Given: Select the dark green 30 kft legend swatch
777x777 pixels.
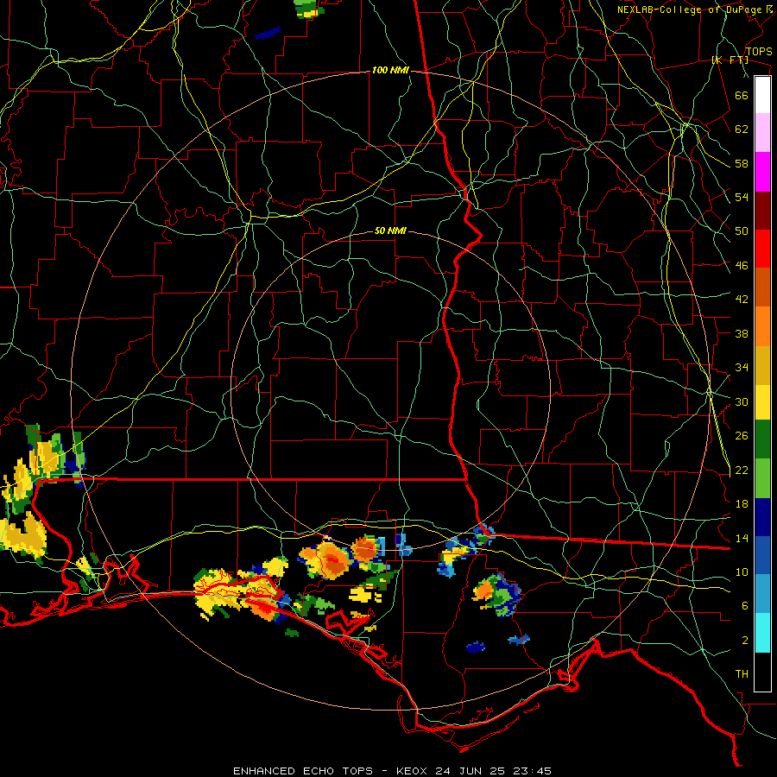Looking at the screenshot, I should pyautogui.click(x=762, y=439).
